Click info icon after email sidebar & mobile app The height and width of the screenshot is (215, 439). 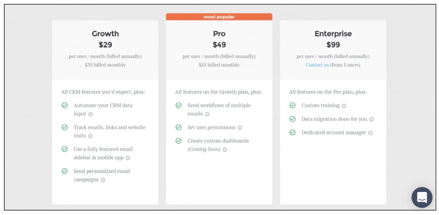(128, 158)
